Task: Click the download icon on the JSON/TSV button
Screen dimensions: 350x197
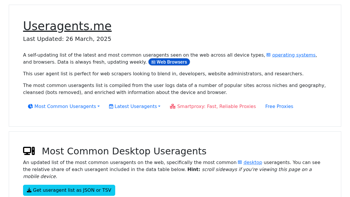Action: coord(29,190)
